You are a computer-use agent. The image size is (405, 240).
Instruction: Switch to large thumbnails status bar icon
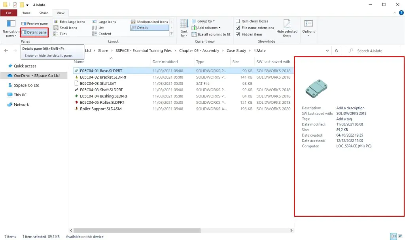tap(400, 236)
